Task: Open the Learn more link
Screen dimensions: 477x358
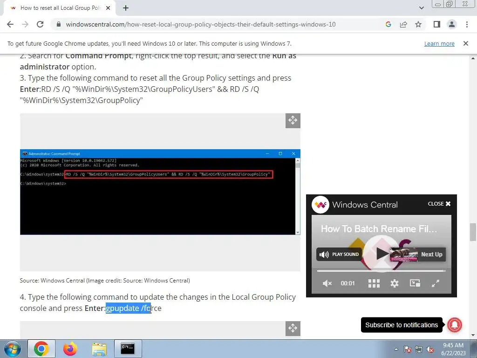Action: (439, 43)
